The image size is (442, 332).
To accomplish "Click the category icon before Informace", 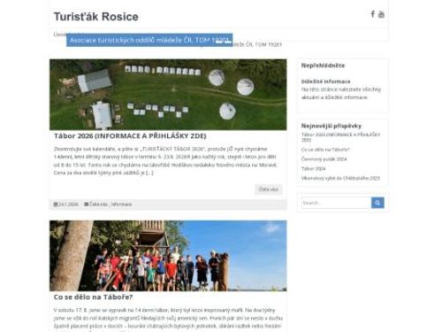I will [x=86, y=205].
